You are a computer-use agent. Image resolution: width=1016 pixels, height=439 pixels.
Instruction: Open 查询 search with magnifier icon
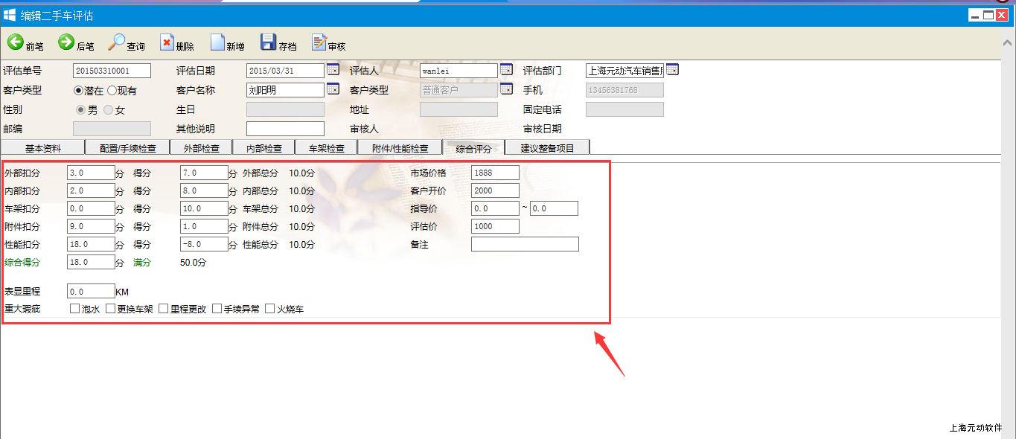pos(117,42)
